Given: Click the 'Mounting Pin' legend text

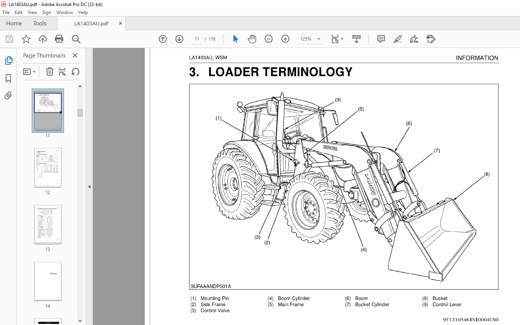Looking at the screenshot, I should coord(215,299).
